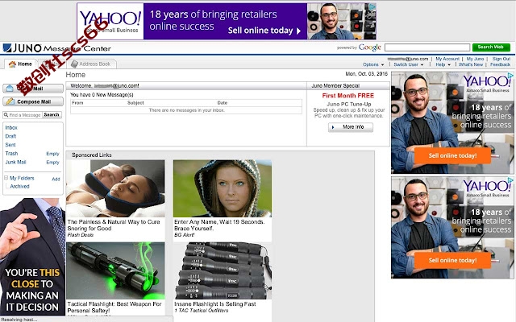Open the My Folders link
Image resolution: width=516 pixels, height=322 pixels.
tap(22, 178)
